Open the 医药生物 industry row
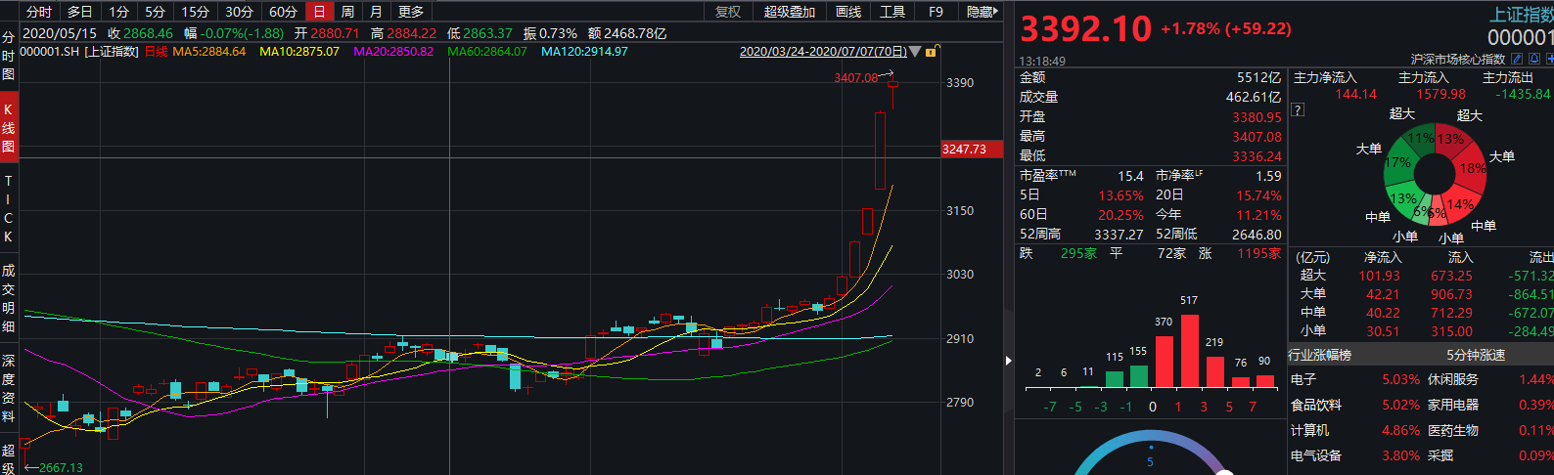Image resolution: width=1554 pixels, height=475 pixels. [x=1489, y=430]
